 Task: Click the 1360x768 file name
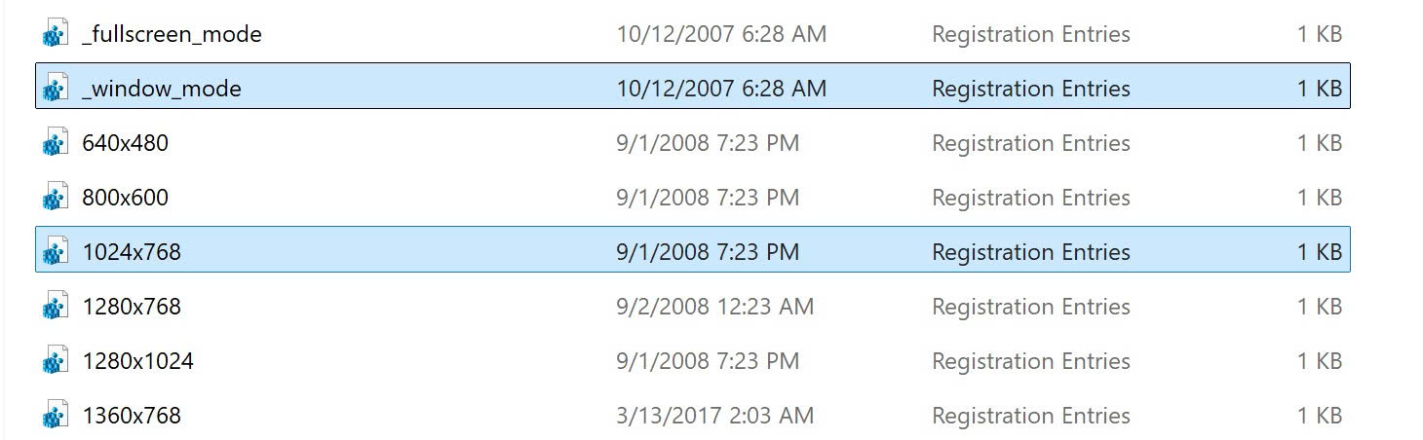pos(133,416)
